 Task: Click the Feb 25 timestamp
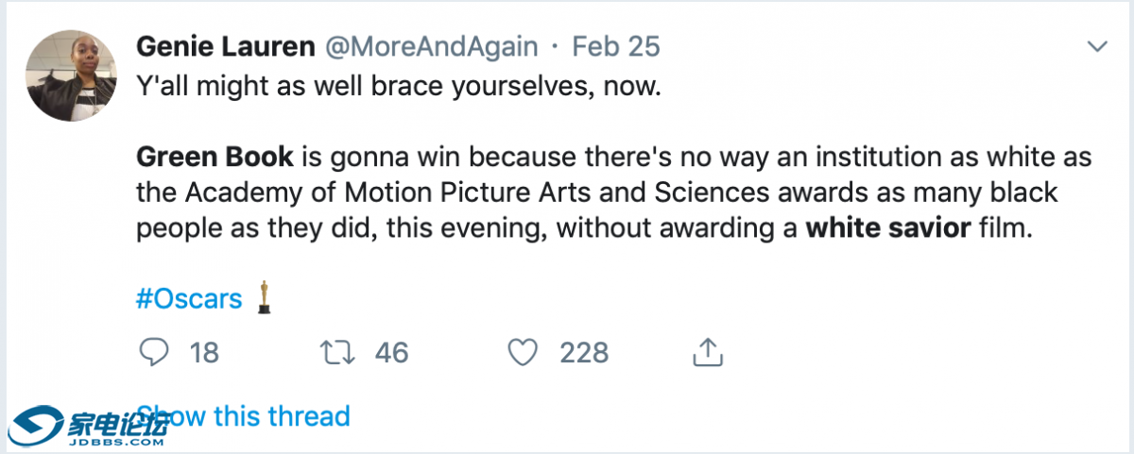616,46
